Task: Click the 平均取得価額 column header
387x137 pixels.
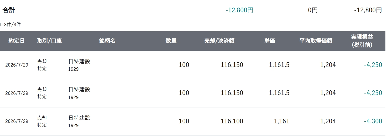Action: point(316,41)
